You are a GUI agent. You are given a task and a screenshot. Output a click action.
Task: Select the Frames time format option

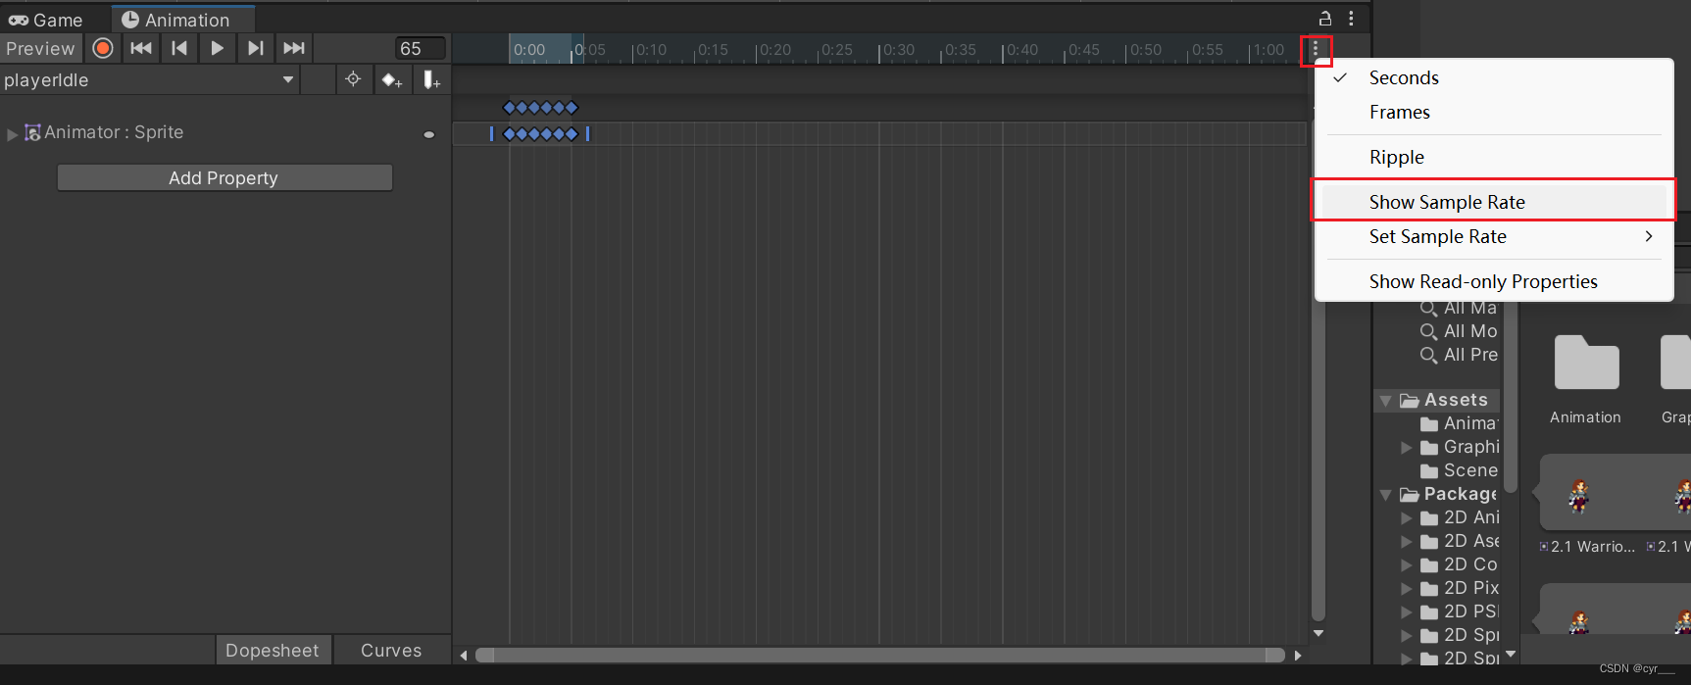(x=1493, y=112)
